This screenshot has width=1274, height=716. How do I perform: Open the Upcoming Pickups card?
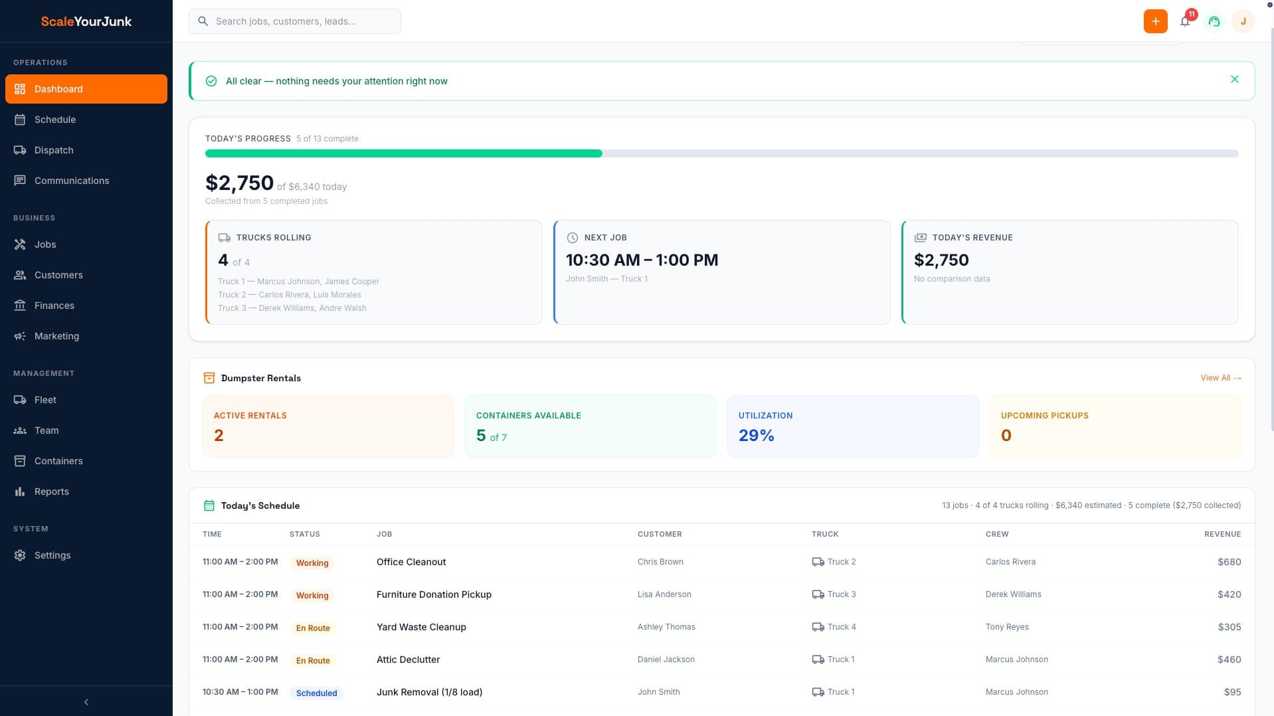pos(1115,426)
